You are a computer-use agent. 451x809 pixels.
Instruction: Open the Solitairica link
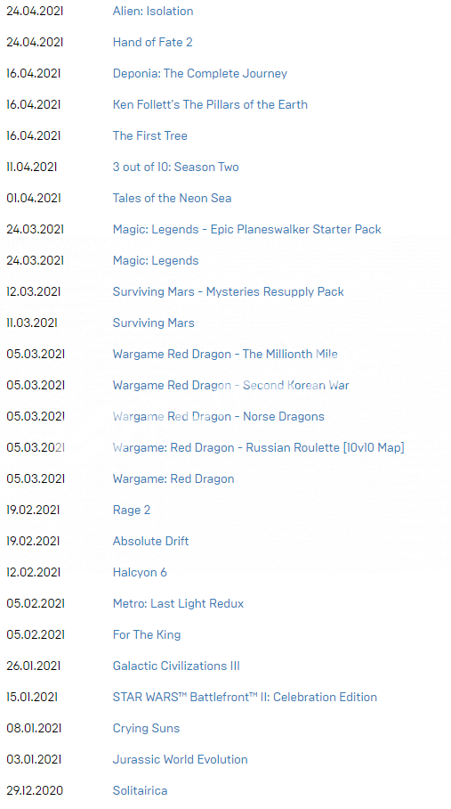click(140, 790)
